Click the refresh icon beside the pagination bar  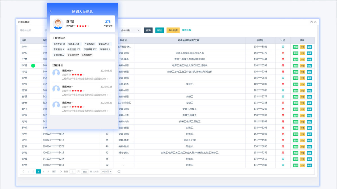[x=119, y=171]
